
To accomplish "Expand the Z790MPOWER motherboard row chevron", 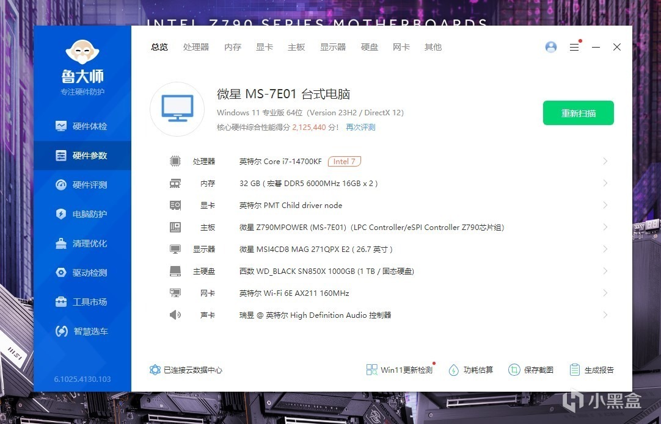I will click(605, 227).
